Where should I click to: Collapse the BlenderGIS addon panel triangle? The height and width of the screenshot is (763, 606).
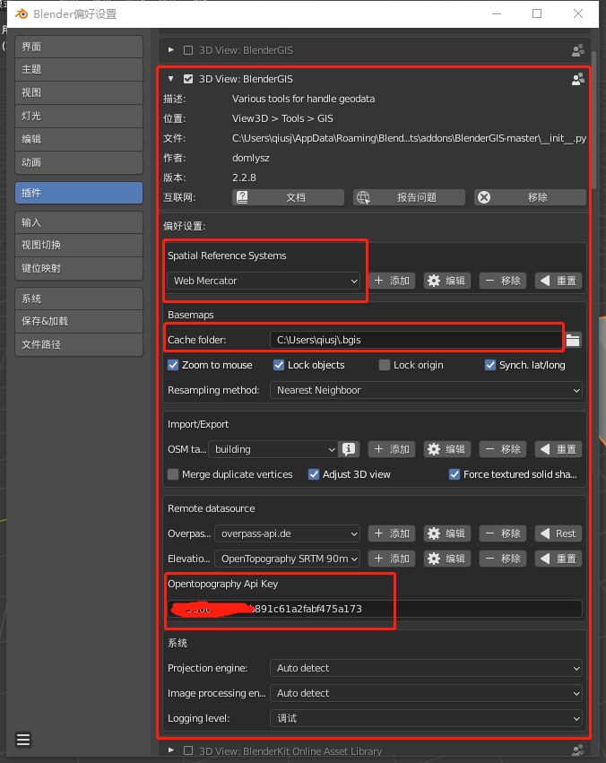(x=171, y=79)
